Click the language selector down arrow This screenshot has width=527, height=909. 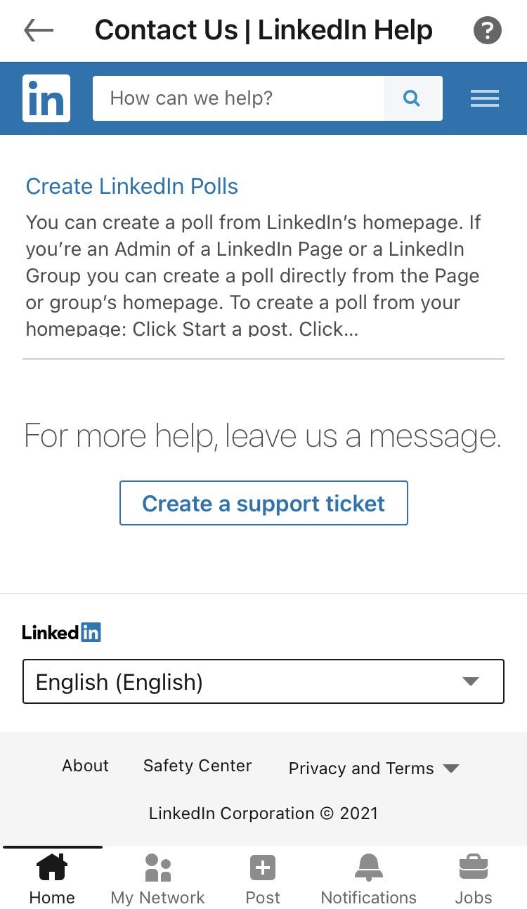click(471, 681)
